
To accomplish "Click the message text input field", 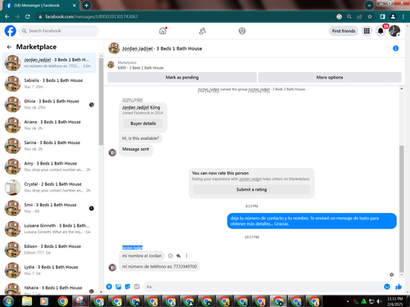I will [x=262, y=287].
